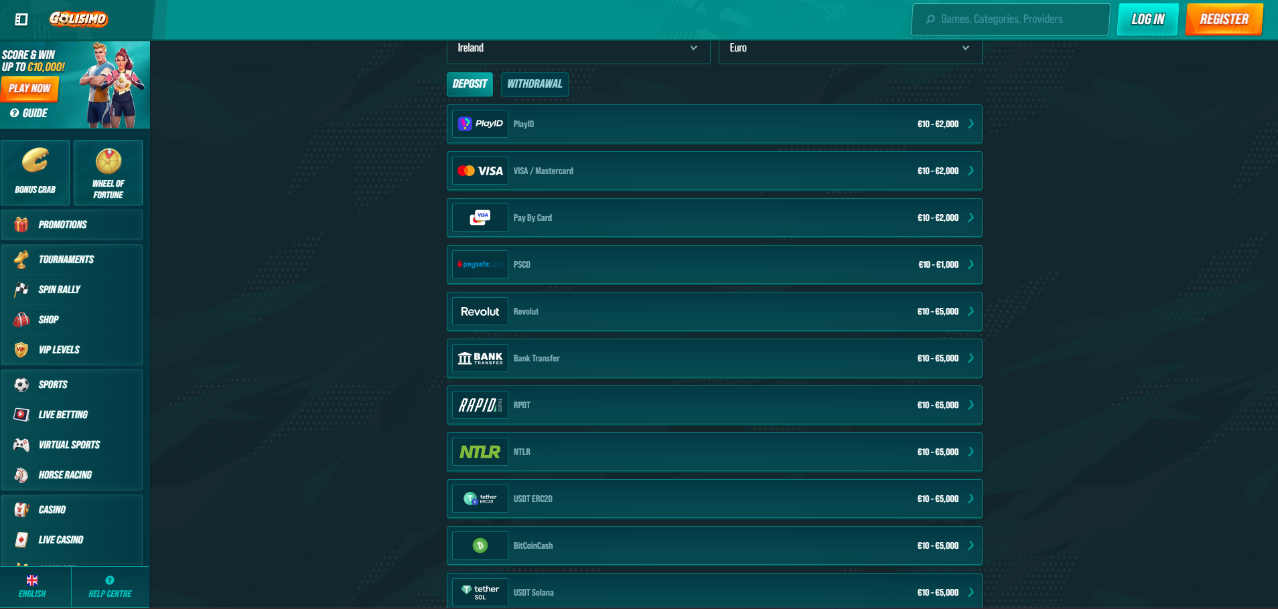1278x609 pixels.
Task: Click the Shop bag icon
Action: tap(21, 319)
